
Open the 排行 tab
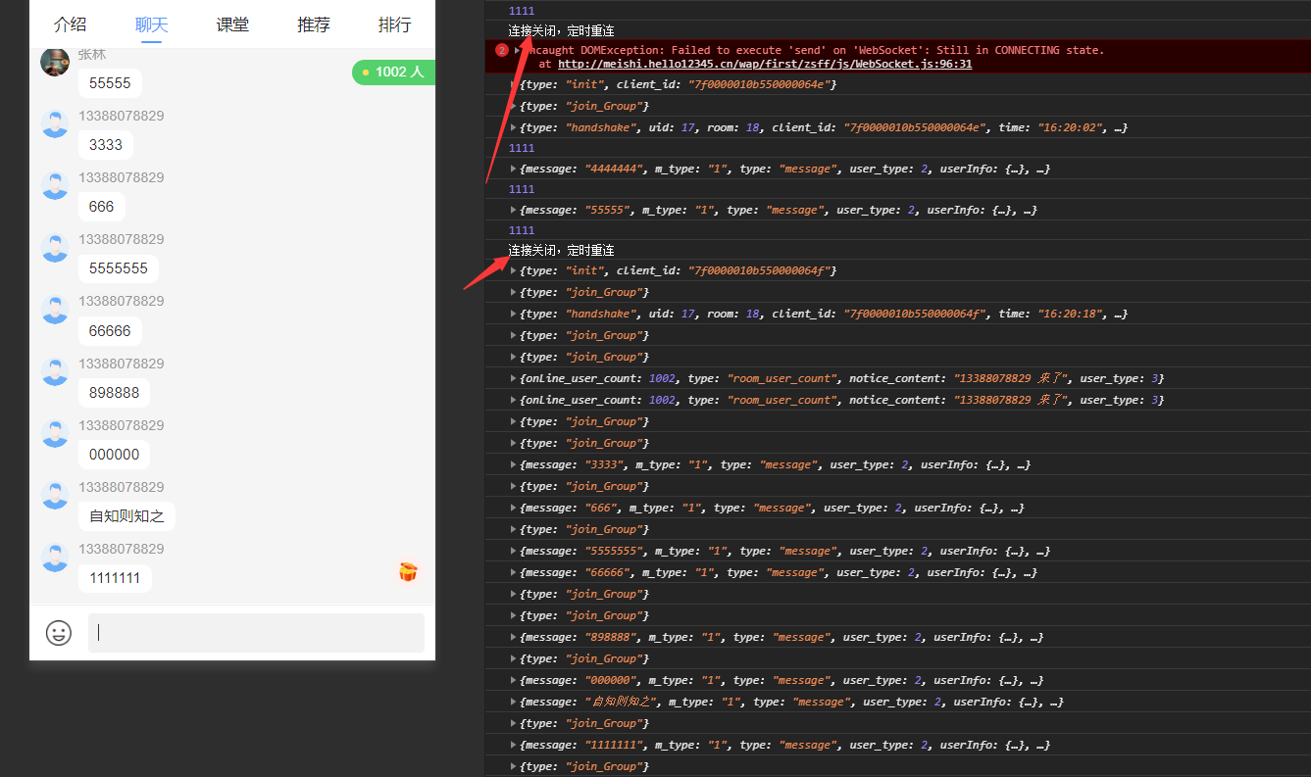point(394,24)
